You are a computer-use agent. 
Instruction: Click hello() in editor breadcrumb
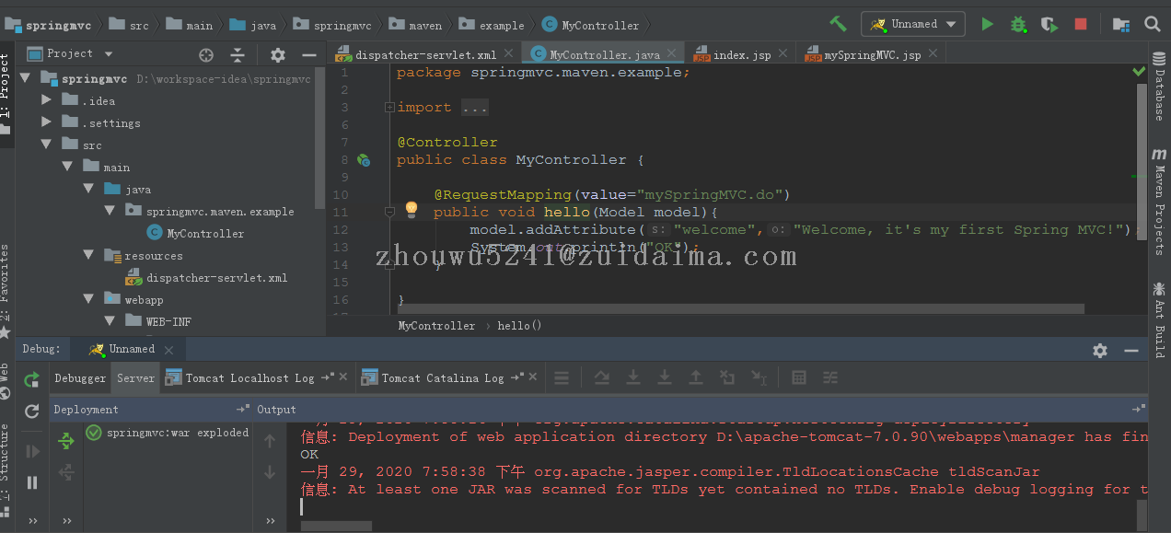519,325
